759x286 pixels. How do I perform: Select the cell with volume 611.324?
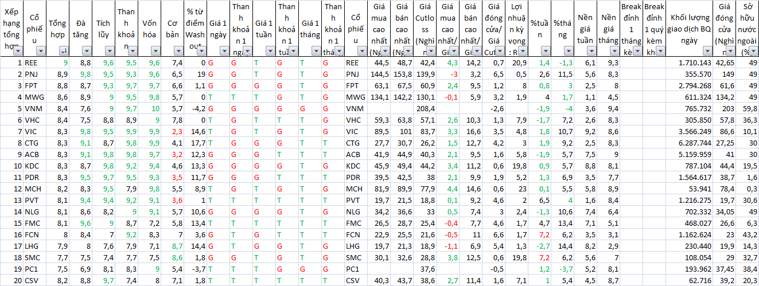point(689,97)
